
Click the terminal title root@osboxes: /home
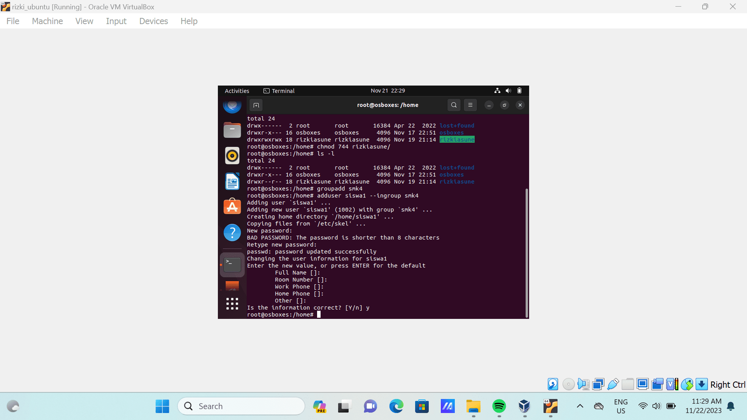click(x=388, y=105)
